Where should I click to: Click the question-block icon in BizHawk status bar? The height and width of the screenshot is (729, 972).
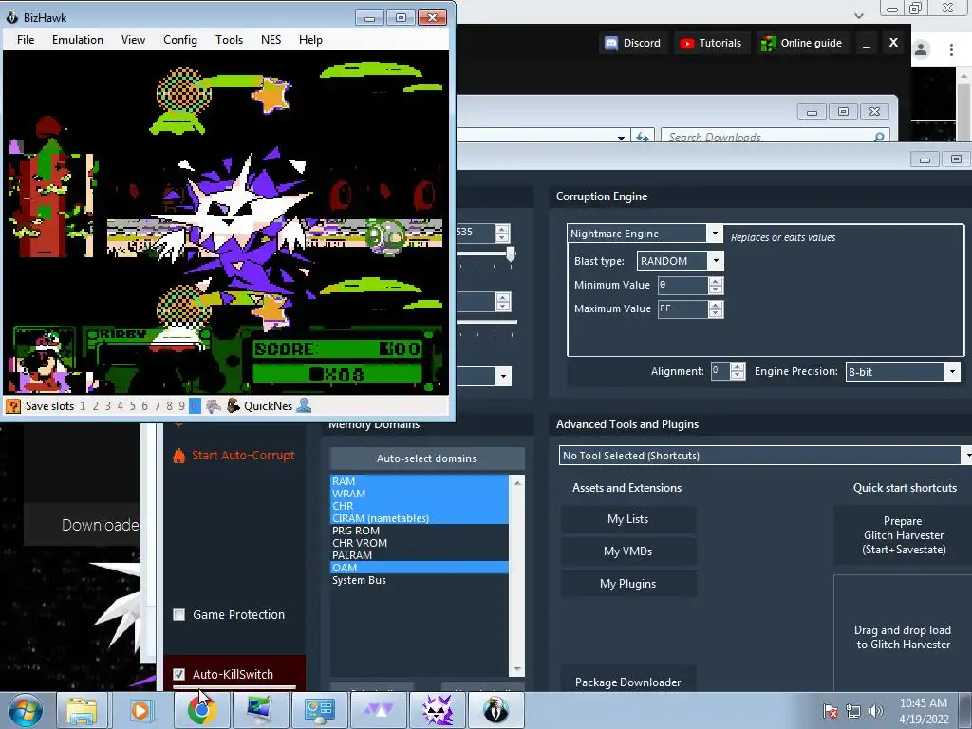[x=13, y=406]
